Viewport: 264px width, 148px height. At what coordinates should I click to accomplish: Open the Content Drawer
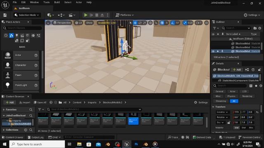(13, 137)
